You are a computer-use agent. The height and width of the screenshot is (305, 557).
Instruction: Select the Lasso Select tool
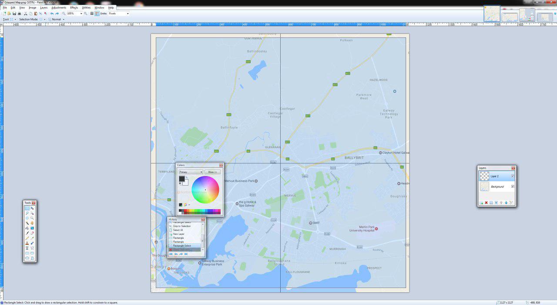pyautogui.click(x=27, y=213)
